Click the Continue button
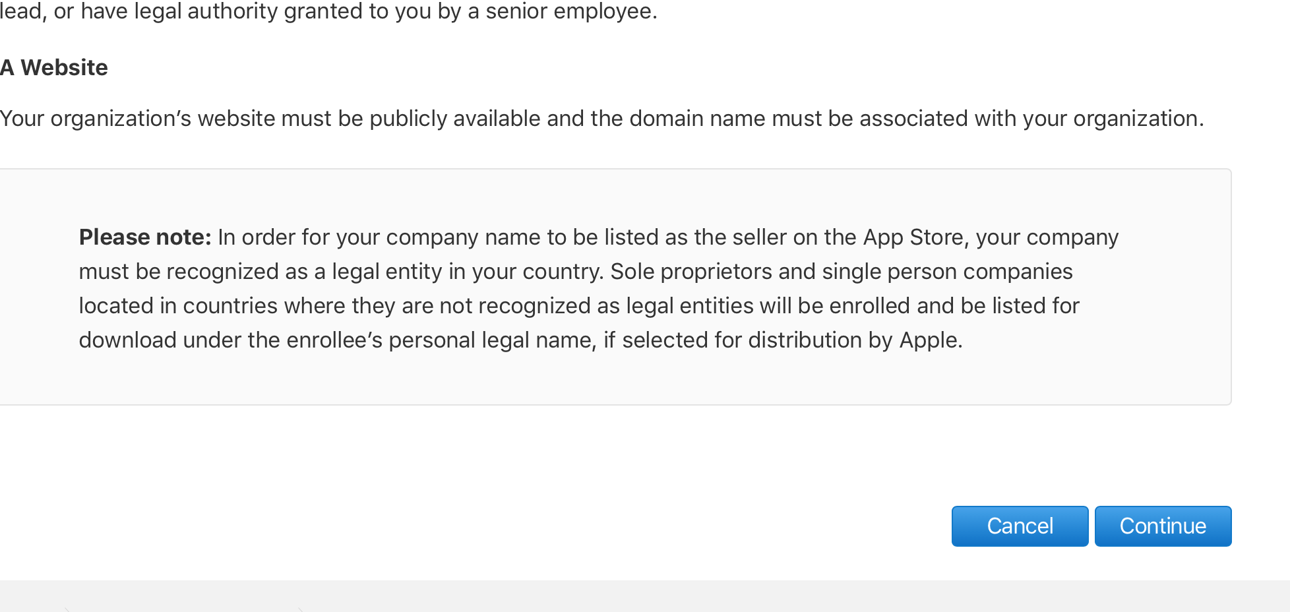The height and width of the screenshot is (612, 1290). pyautogui.click(x=1163, y=526)
